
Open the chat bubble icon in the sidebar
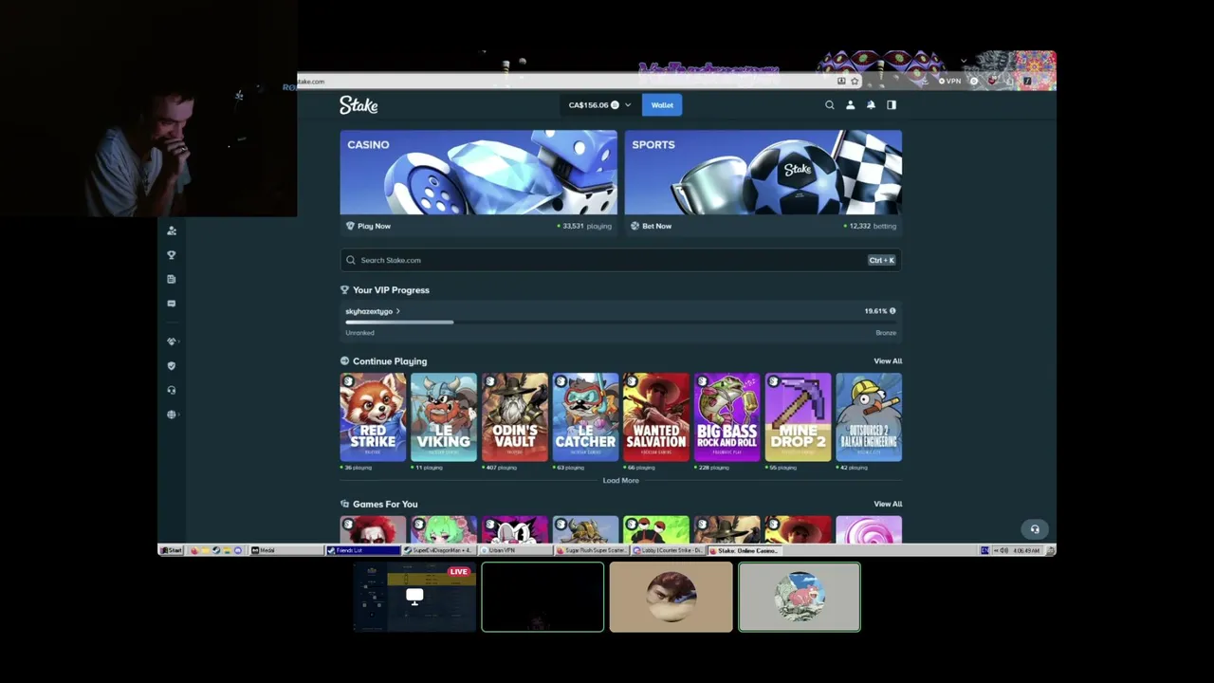172,304
